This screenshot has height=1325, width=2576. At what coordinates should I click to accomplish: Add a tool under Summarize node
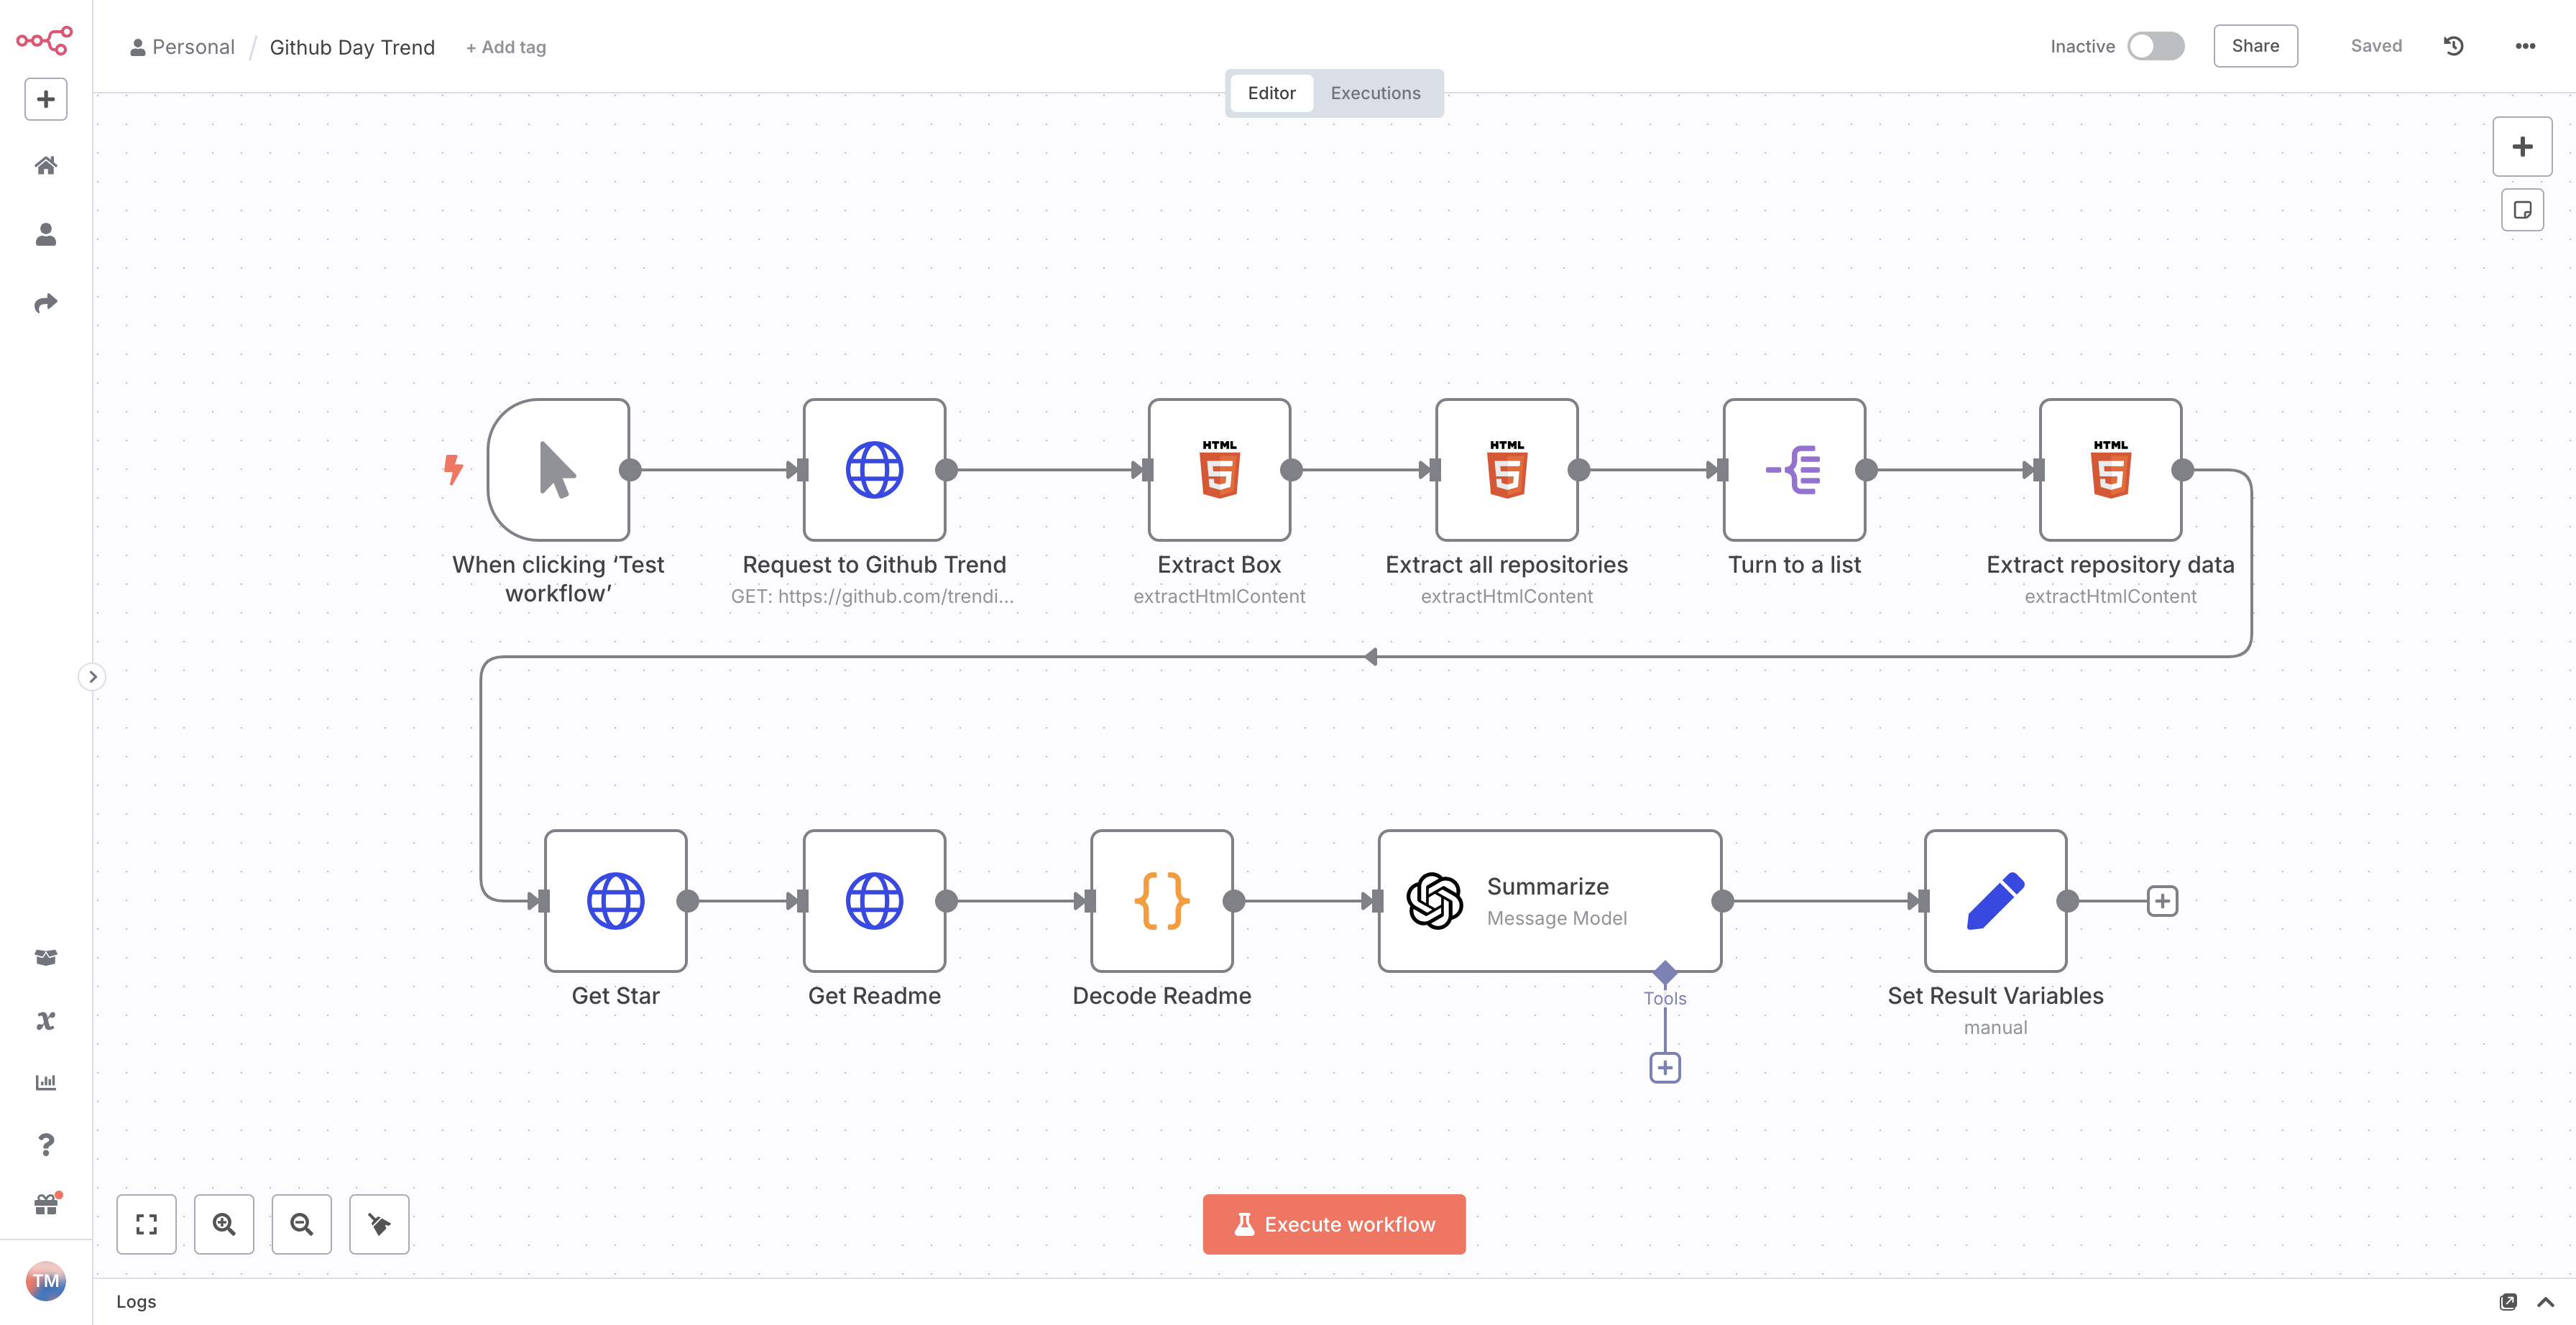1664,1068
